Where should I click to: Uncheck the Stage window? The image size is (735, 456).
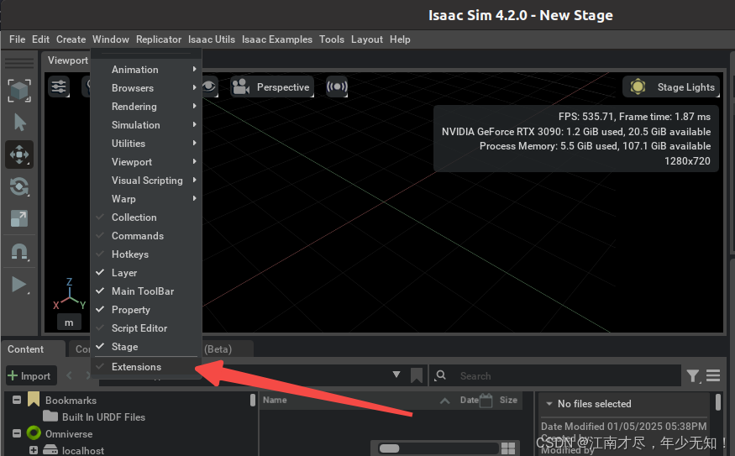pyautogui.click(x=146, y=347)
